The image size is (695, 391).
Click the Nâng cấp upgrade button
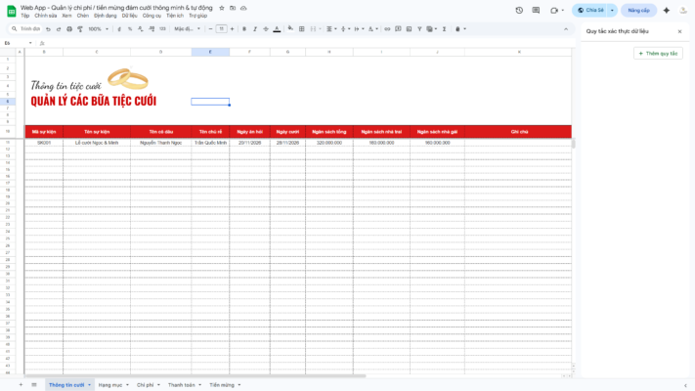[x=638, y=10]
